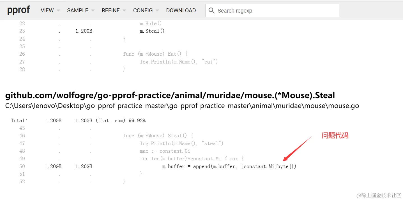
Task: Click the m.buffer = append line 50
Action: coord(229,166)
